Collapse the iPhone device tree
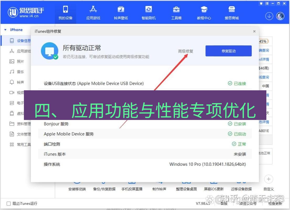 pyautogui.click(x=5, y=30)
